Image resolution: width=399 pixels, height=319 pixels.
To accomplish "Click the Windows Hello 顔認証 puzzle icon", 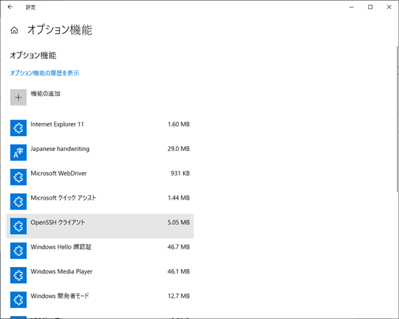I will (x=18, y=251).
